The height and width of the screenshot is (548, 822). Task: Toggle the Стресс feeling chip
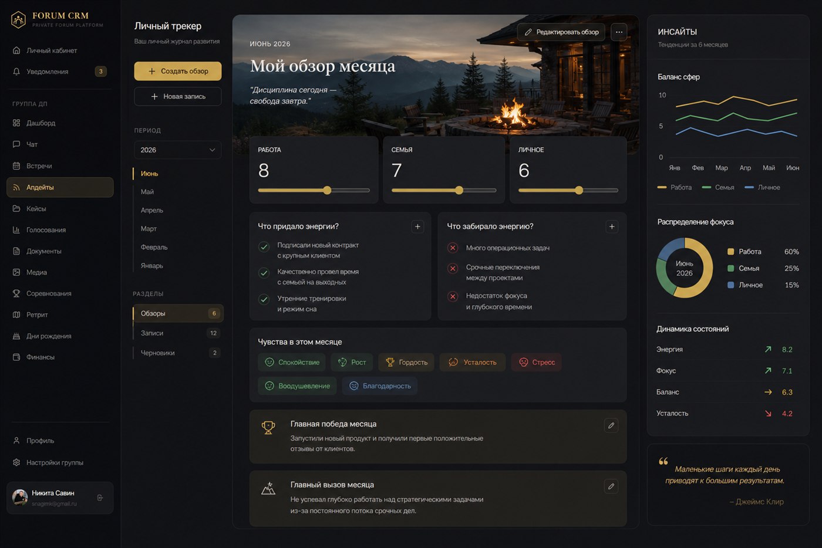coord(536,363)
